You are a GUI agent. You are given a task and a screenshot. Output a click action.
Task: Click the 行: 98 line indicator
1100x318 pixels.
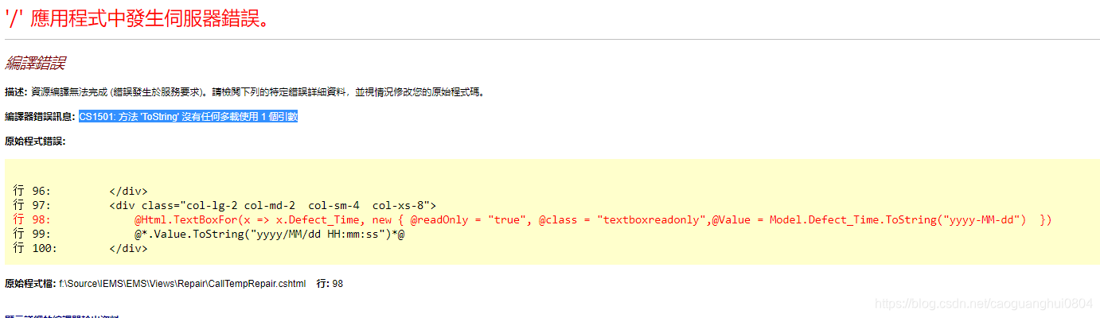[x=330, y=283]
